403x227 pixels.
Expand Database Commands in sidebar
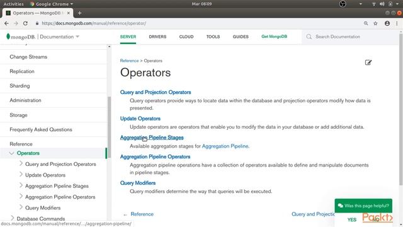click(x=12, y=218)
